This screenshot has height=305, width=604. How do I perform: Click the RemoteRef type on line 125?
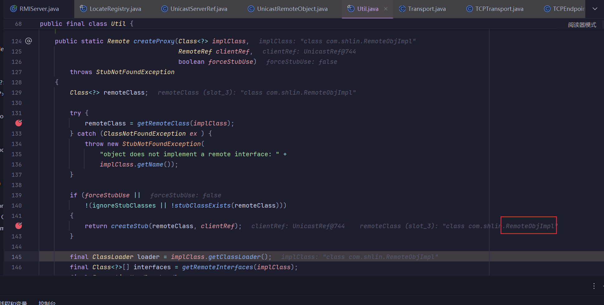coord(195,51)
